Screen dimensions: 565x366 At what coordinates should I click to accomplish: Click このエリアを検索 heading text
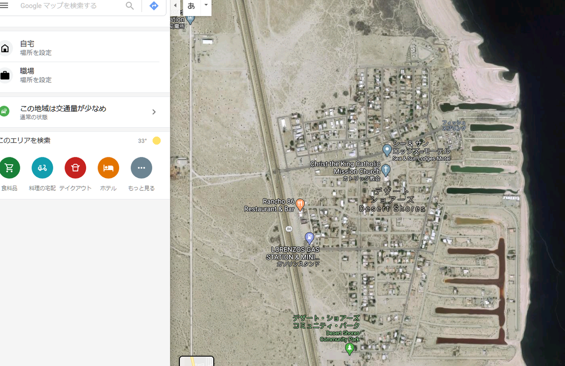coord(25,140)
